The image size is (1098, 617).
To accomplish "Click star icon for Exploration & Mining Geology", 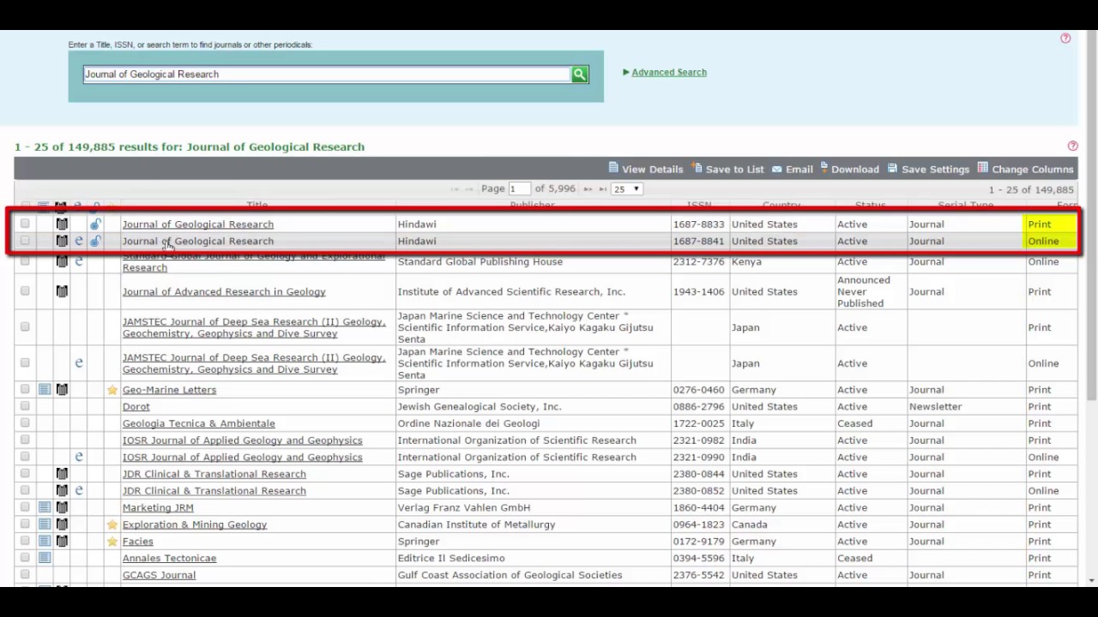I will (112, 525).
